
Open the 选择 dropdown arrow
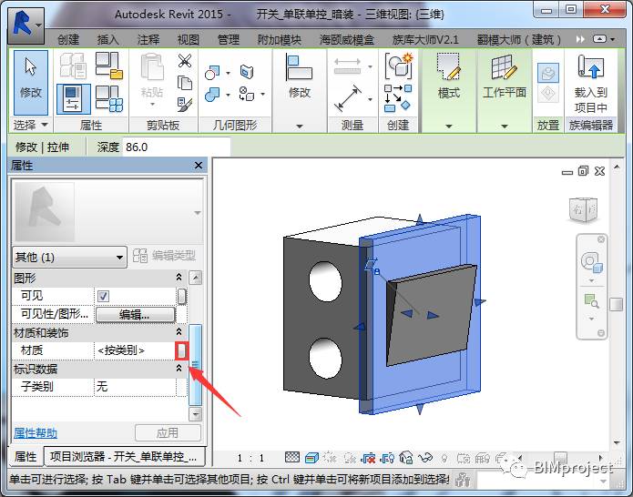tap(45, 125)
